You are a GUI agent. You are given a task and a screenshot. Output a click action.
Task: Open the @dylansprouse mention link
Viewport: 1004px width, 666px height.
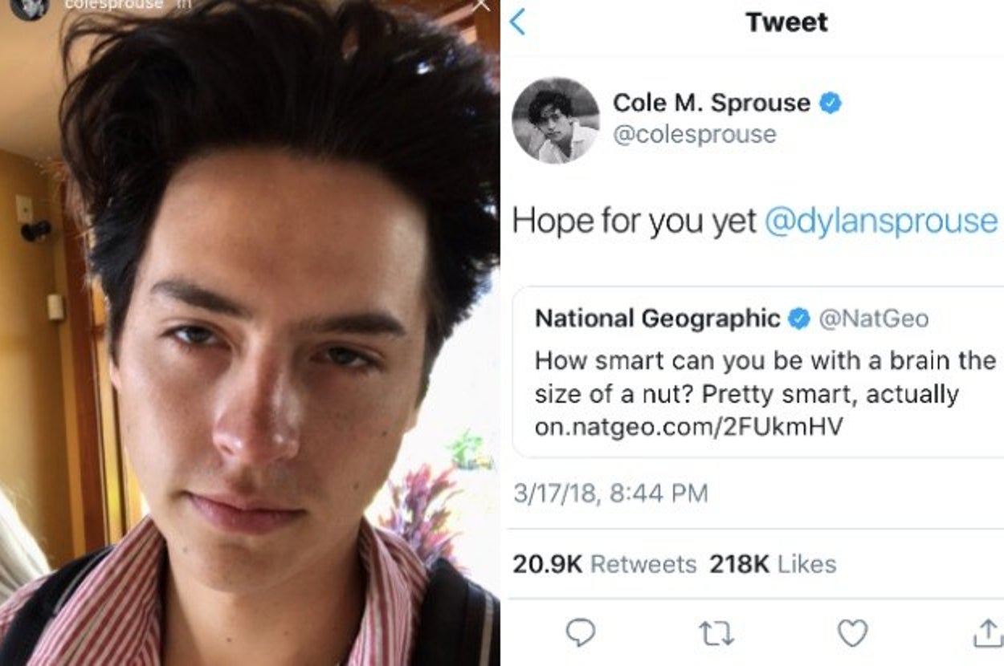pos(880,221)
